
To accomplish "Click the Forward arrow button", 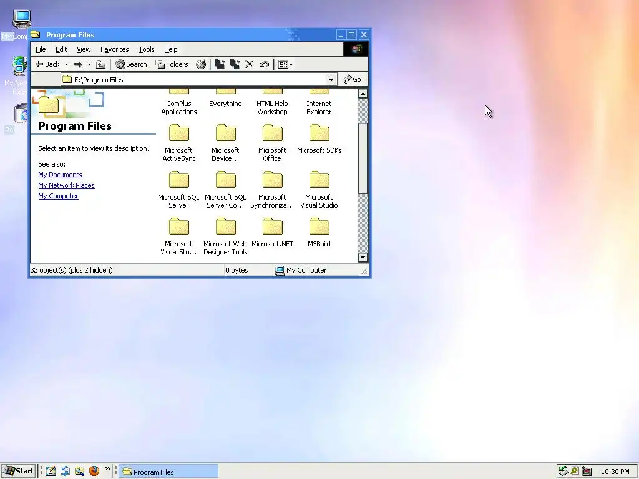I will point(78,64).
